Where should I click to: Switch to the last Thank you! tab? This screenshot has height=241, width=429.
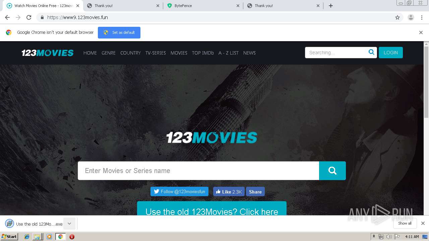tap(283, 6)
